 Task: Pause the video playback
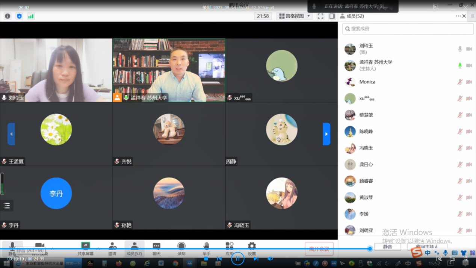pyautogui.click(x=237, y=259)
